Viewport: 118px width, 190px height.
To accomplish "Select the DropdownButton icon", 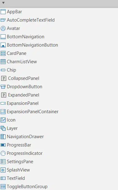I will point(3,87).
